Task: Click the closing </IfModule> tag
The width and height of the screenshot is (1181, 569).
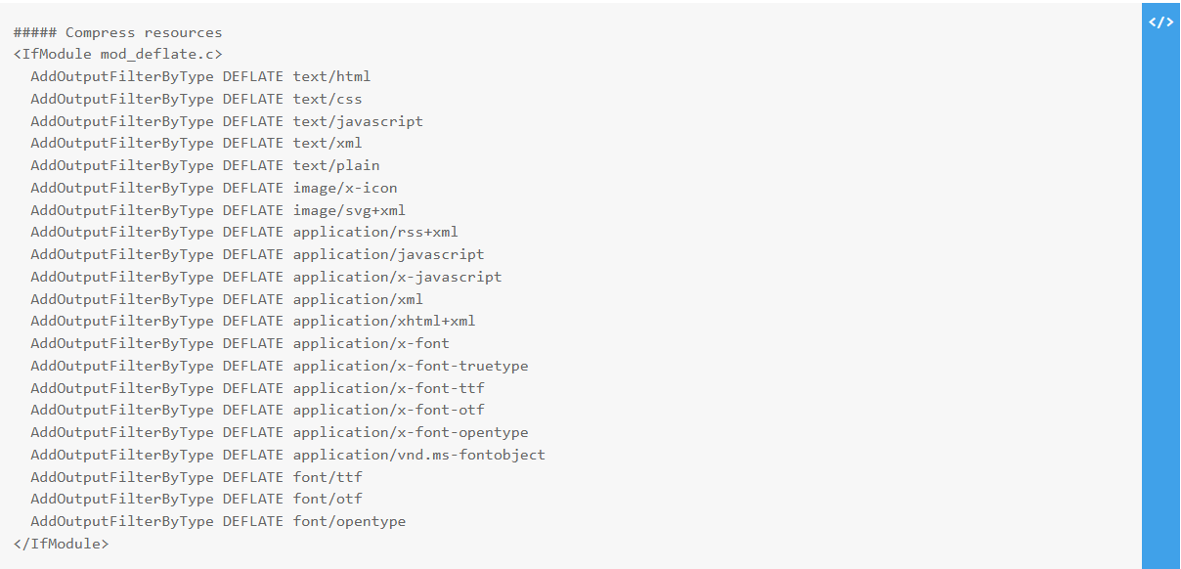Action: pos(61,544)
